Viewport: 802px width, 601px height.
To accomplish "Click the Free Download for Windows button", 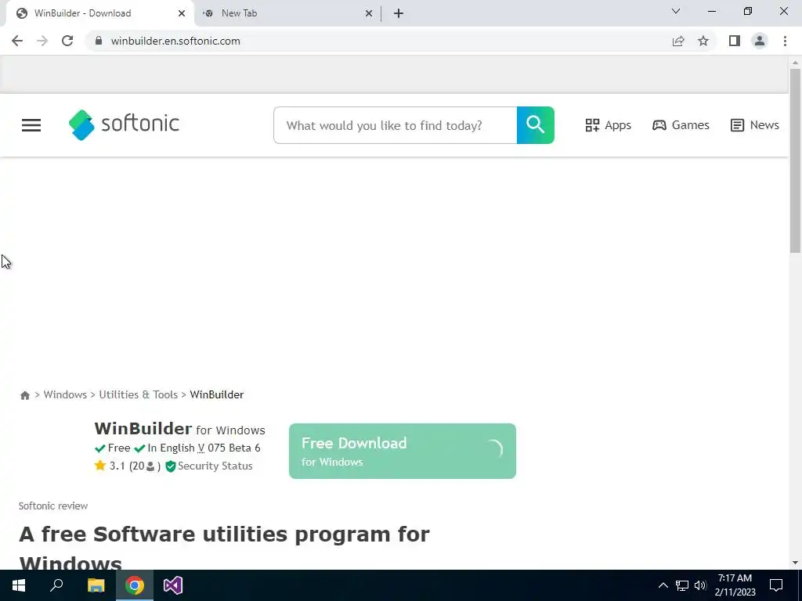I will [403, 452].
